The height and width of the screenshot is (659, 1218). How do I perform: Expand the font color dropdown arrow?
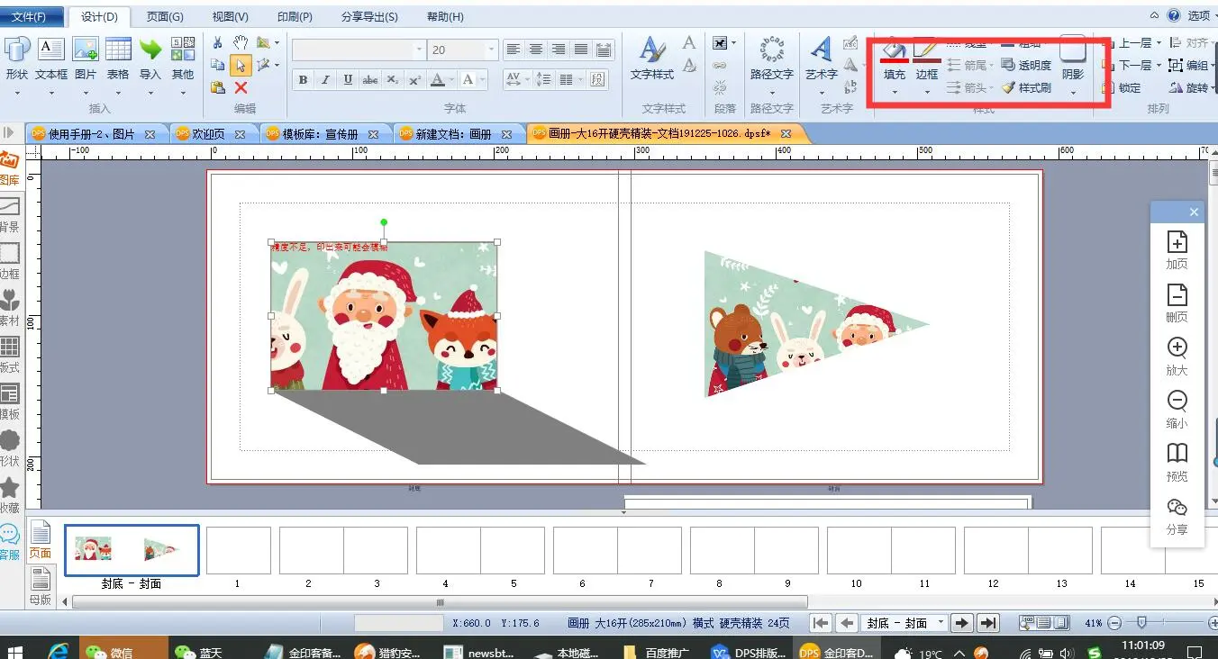click(x=450, y=80)
